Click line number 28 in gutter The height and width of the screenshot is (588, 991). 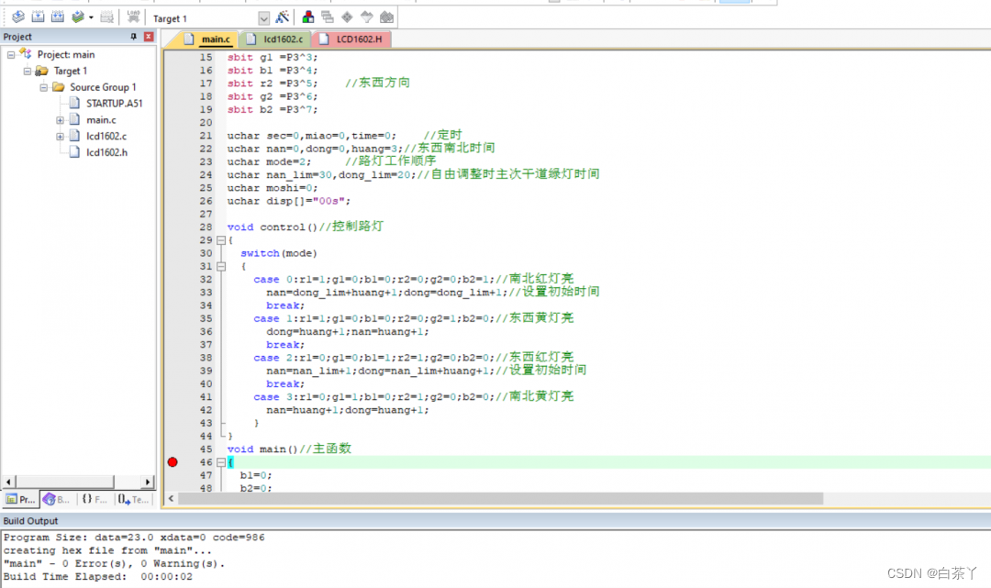click(x=206, y=227)
